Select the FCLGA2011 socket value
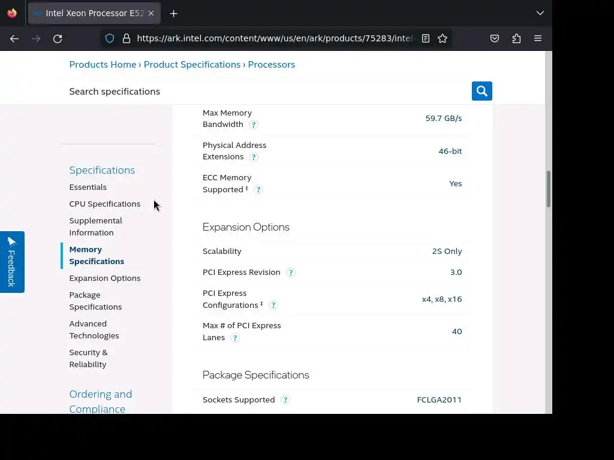Screen dimensions: 614x460 [439, 400]
